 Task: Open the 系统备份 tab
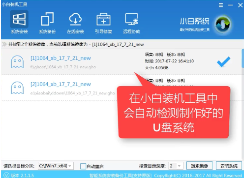point(47,23)
